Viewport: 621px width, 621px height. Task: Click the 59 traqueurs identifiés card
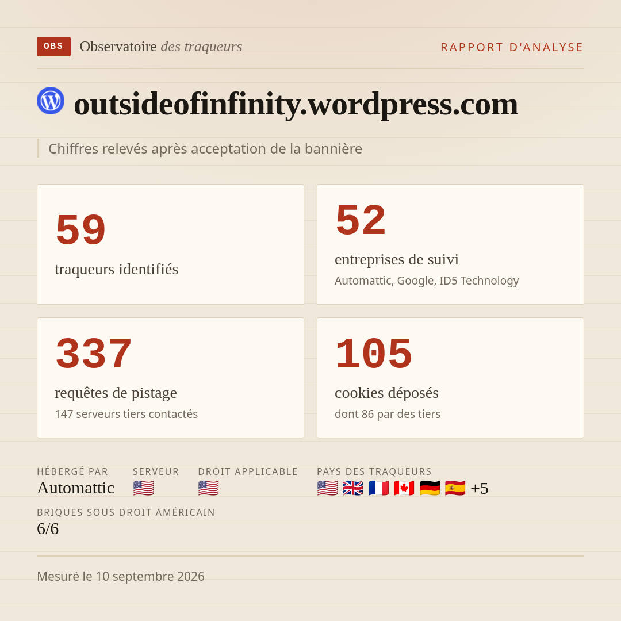(x=170, y=244)
